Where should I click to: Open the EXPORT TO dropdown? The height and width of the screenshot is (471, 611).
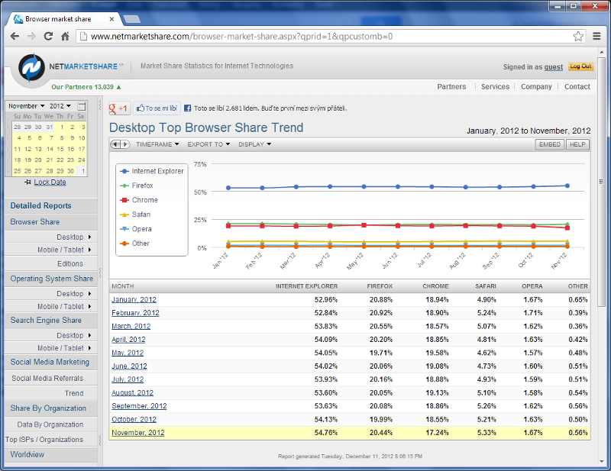(208, 144)
